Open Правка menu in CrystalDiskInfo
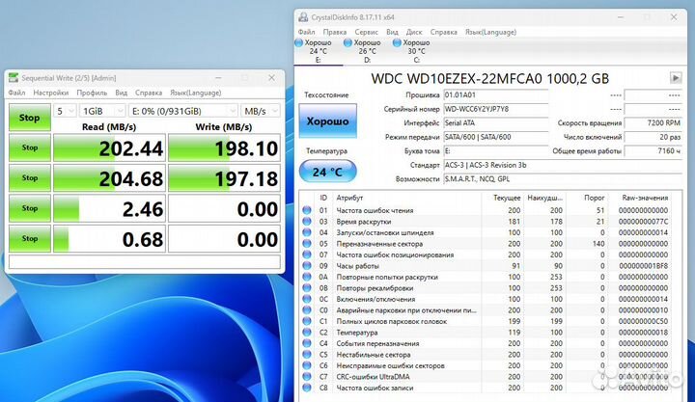The height and width of the screenshot is (402, 695). pos(335,32)
